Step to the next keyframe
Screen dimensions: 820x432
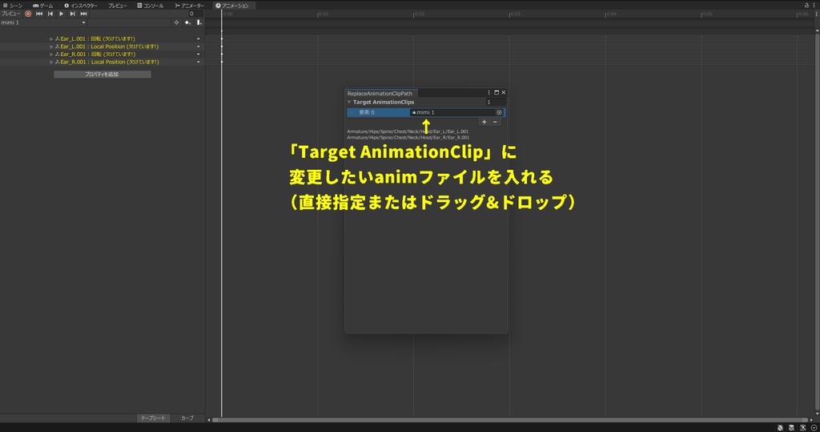72,14
